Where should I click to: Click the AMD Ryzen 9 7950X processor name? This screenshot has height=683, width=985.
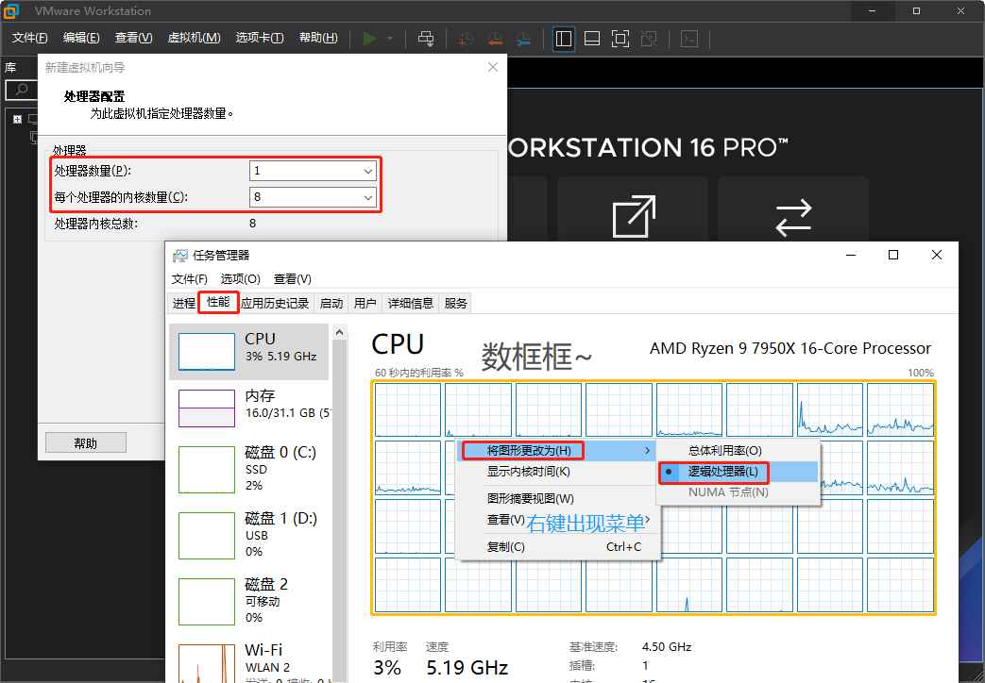tap(790, 348)
